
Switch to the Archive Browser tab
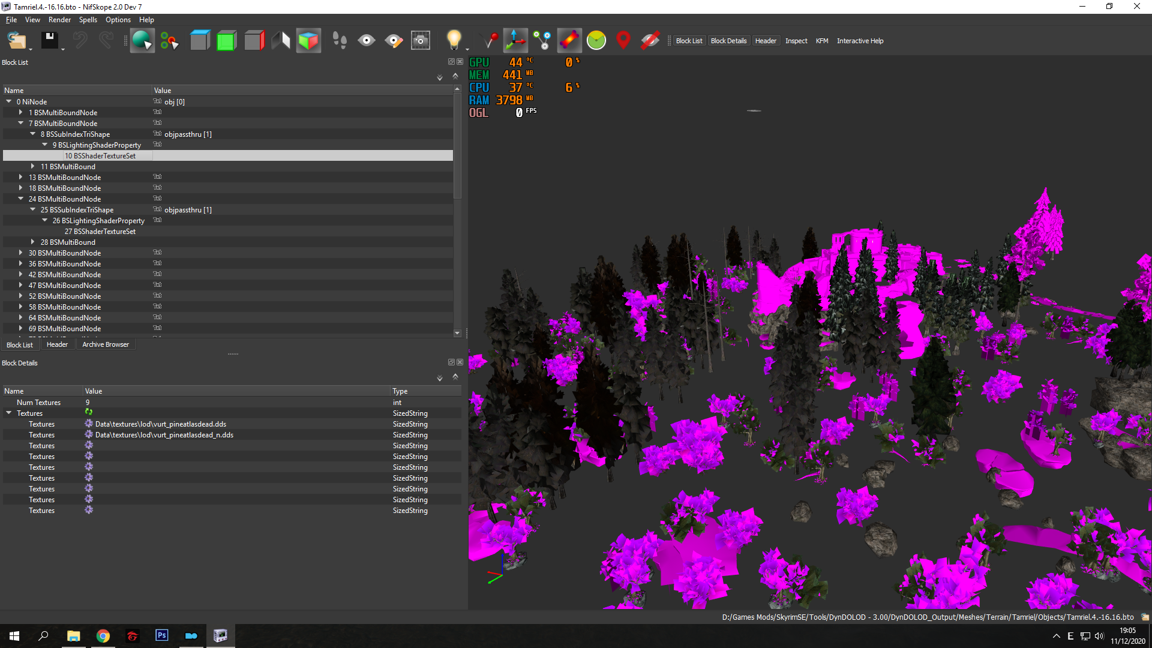pos(106,344)
